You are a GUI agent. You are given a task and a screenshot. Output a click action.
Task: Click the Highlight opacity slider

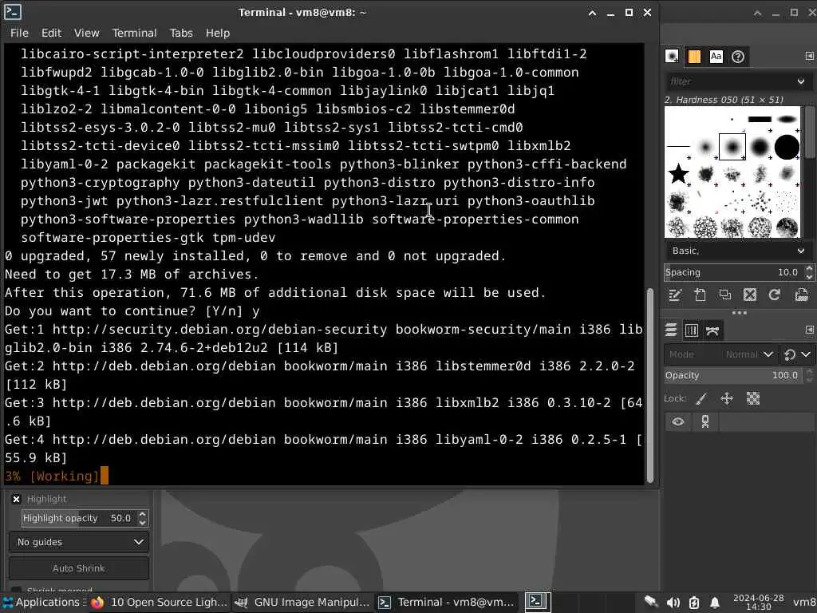click(x=79, y=518)
